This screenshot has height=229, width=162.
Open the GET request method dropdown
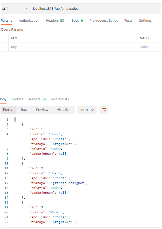pyautogui.click(x=15, y=9)
